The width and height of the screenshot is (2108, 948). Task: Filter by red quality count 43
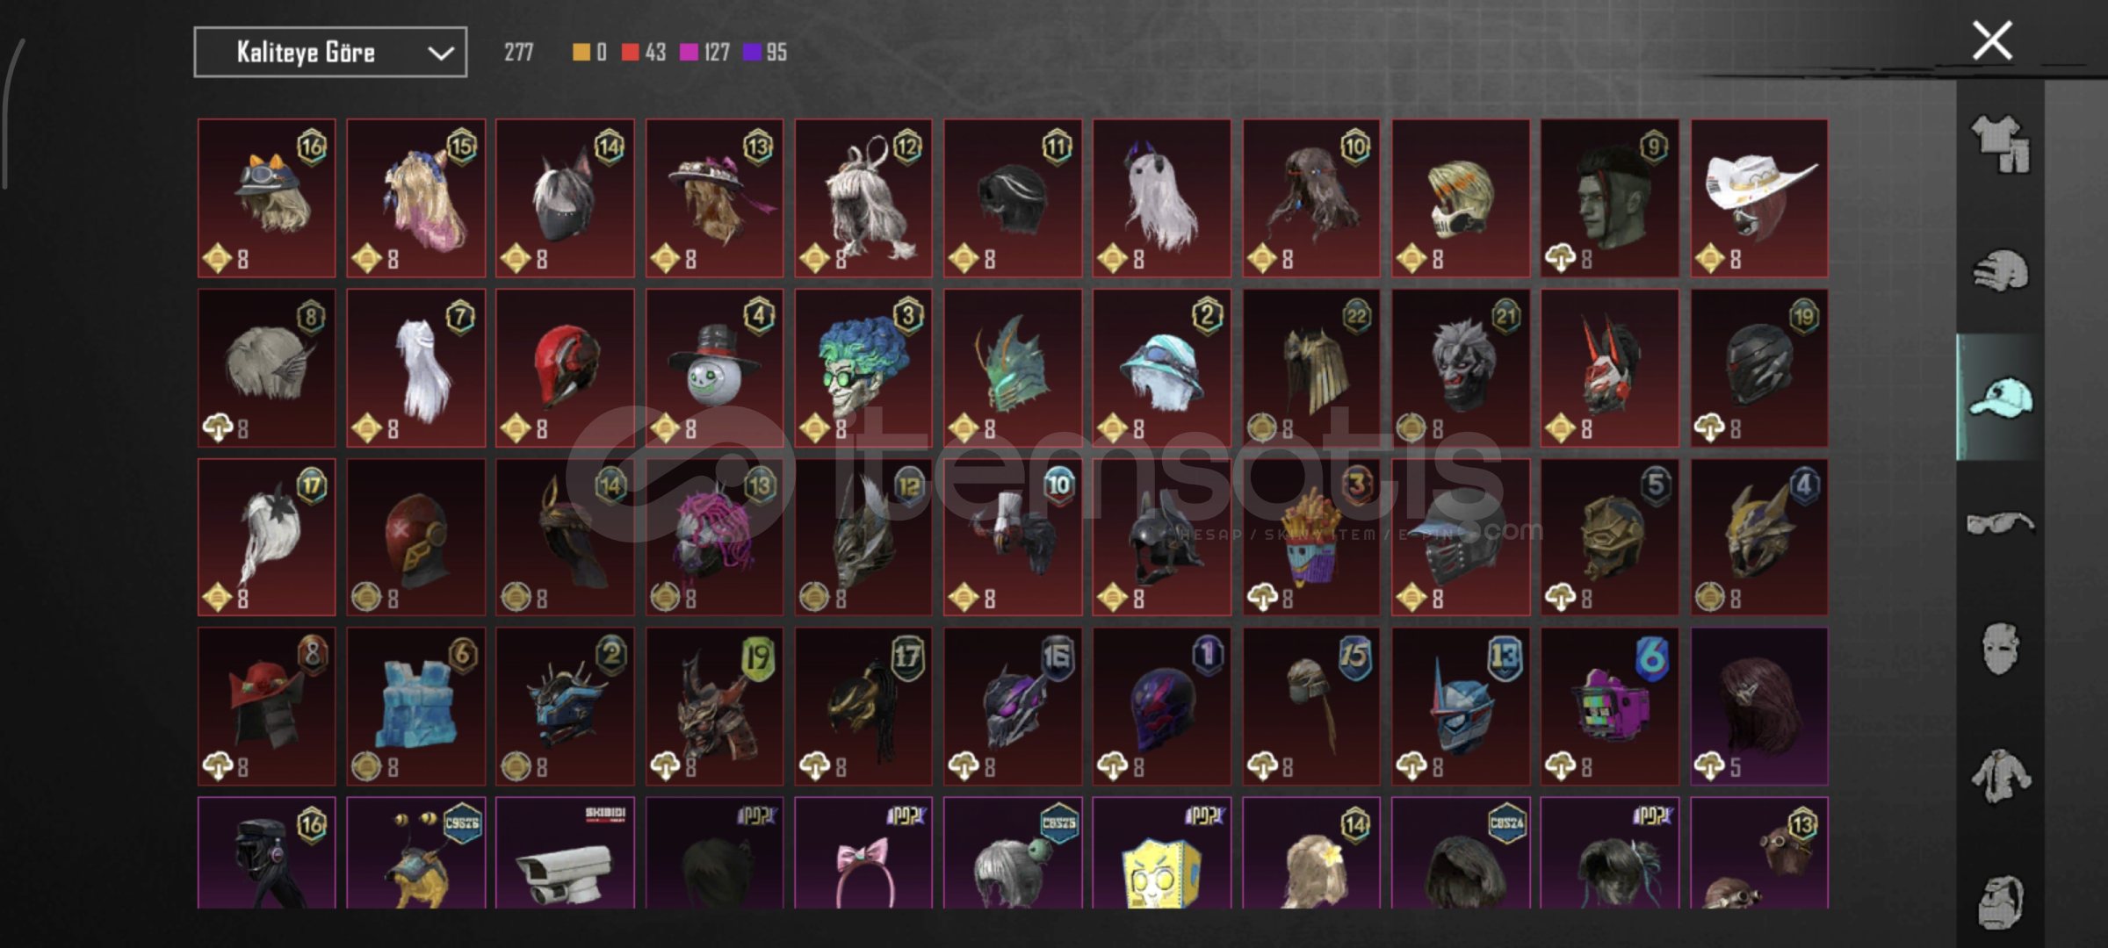[x=644, y=53]
